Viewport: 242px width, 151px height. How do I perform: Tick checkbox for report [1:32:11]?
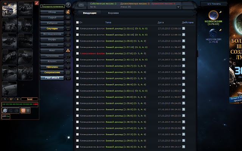tap(77, 28)
